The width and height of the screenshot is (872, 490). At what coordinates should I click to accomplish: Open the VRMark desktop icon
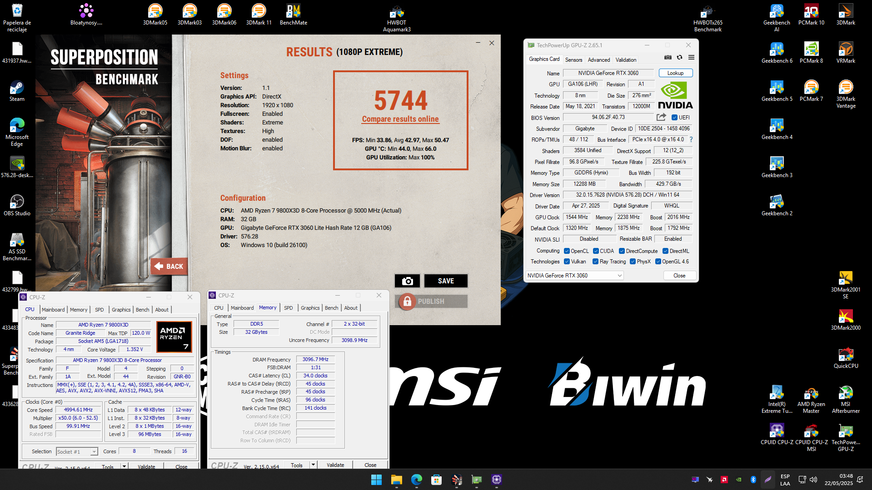tap(846, 53)
